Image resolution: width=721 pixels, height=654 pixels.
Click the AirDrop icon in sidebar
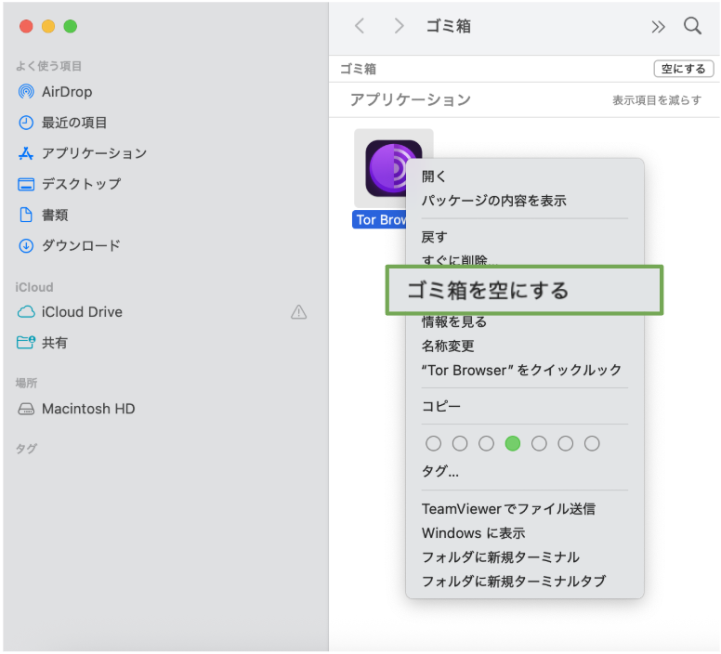pyautogui.click(x=26, y=92)
